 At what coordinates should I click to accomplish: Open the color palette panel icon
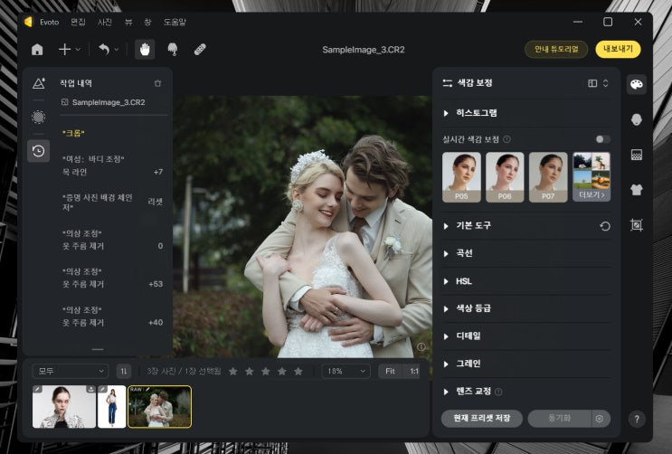point(637,84)
